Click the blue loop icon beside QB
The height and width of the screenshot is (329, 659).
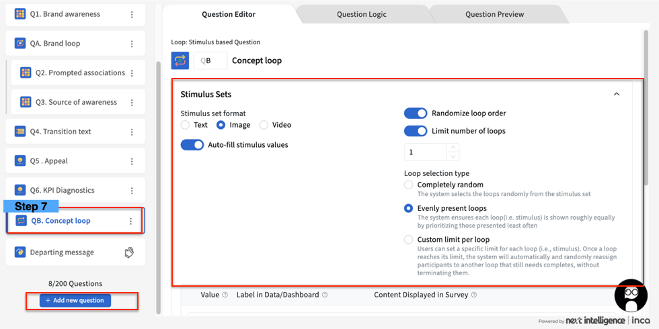[x=180, y=60]
